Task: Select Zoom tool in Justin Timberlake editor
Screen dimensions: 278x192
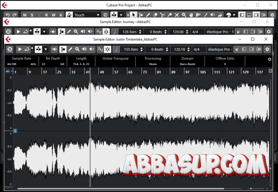Action: point(77,49)
